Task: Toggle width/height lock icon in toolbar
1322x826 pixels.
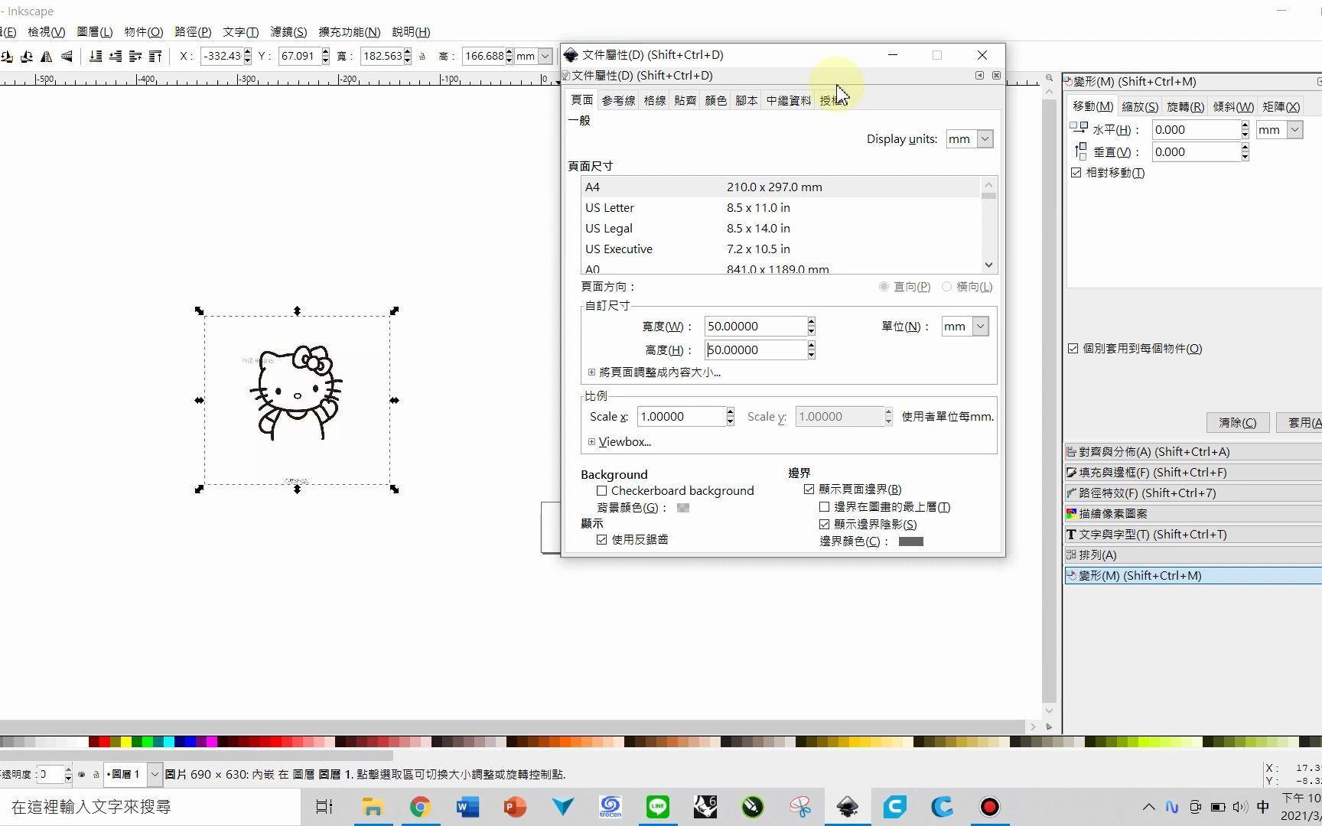Action: [422, 56]
